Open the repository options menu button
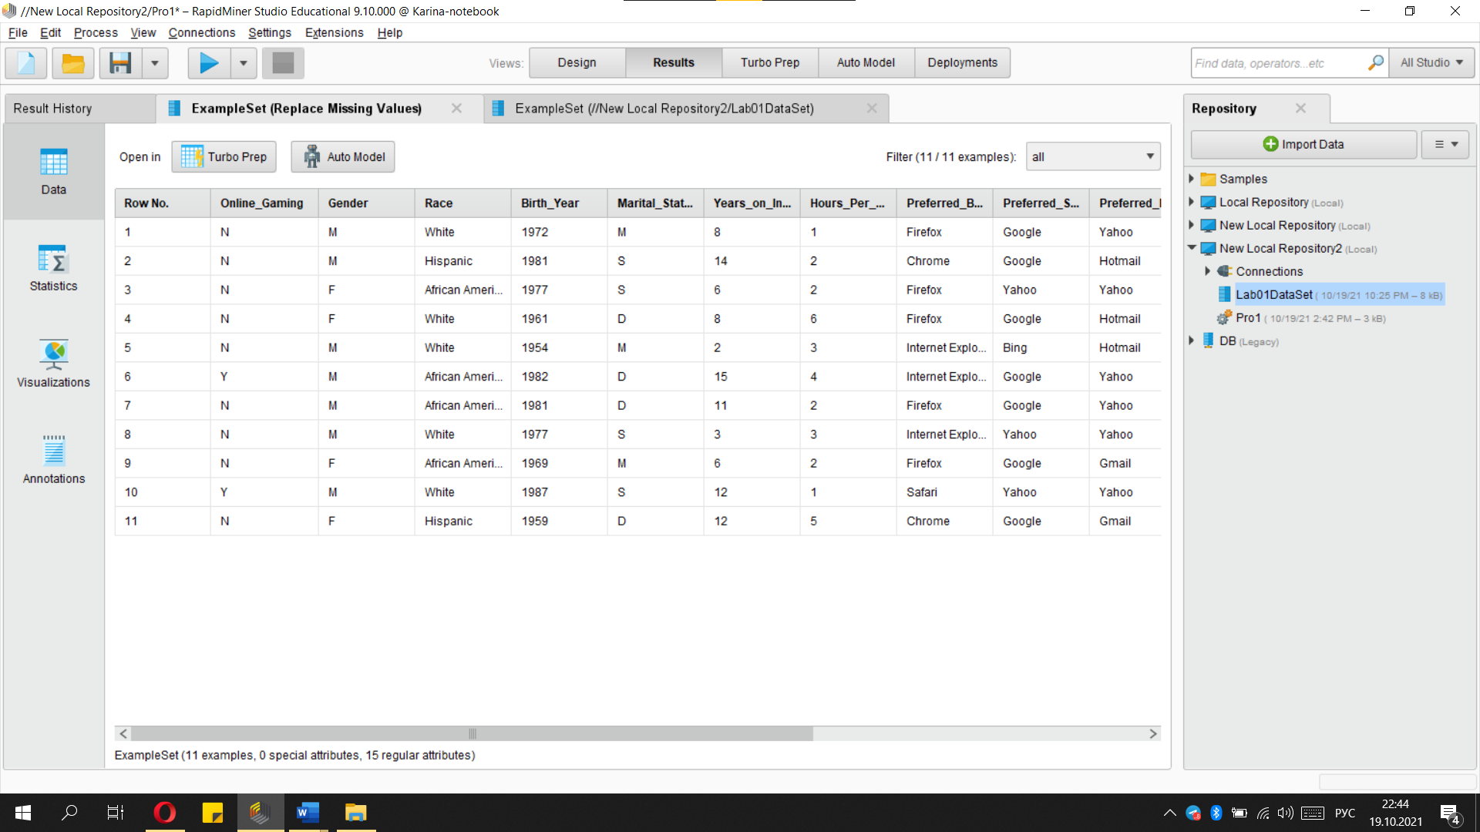This screenshot has height=832, width=1480. tap(1445, 144)
